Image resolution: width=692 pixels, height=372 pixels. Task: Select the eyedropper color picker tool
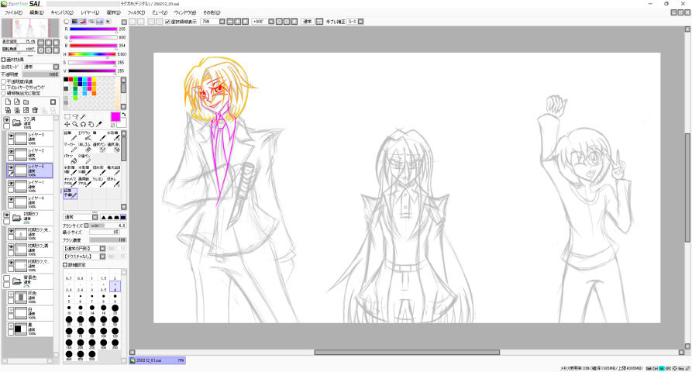(x=99, y=125)
